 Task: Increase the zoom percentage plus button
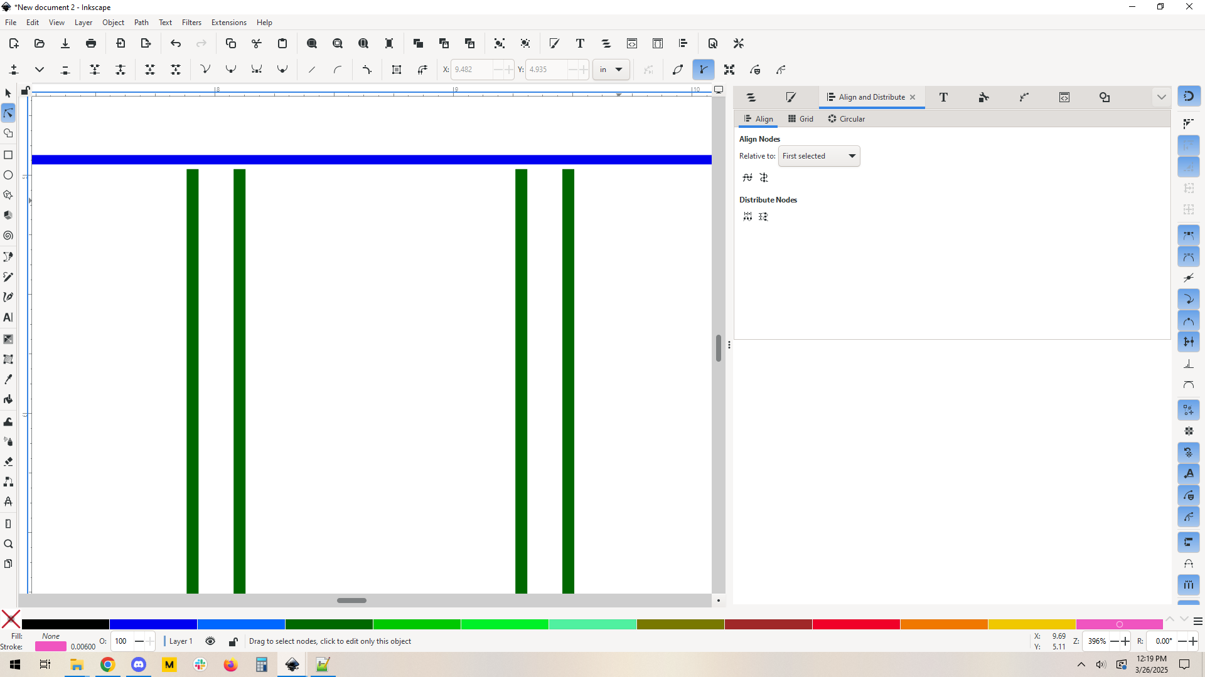1125,641
